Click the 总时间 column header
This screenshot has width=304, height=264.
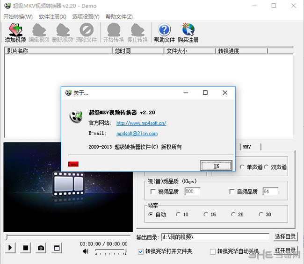pos(138,51)
